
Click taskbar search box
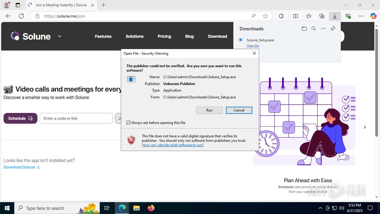57,208
